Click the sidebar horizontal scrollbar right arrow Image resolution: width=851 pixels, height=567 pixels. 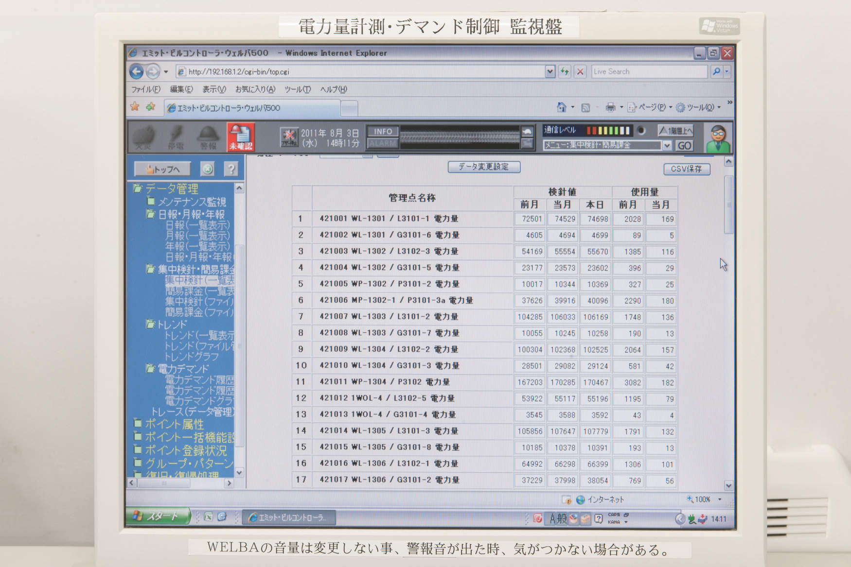[x=229, y=483]
